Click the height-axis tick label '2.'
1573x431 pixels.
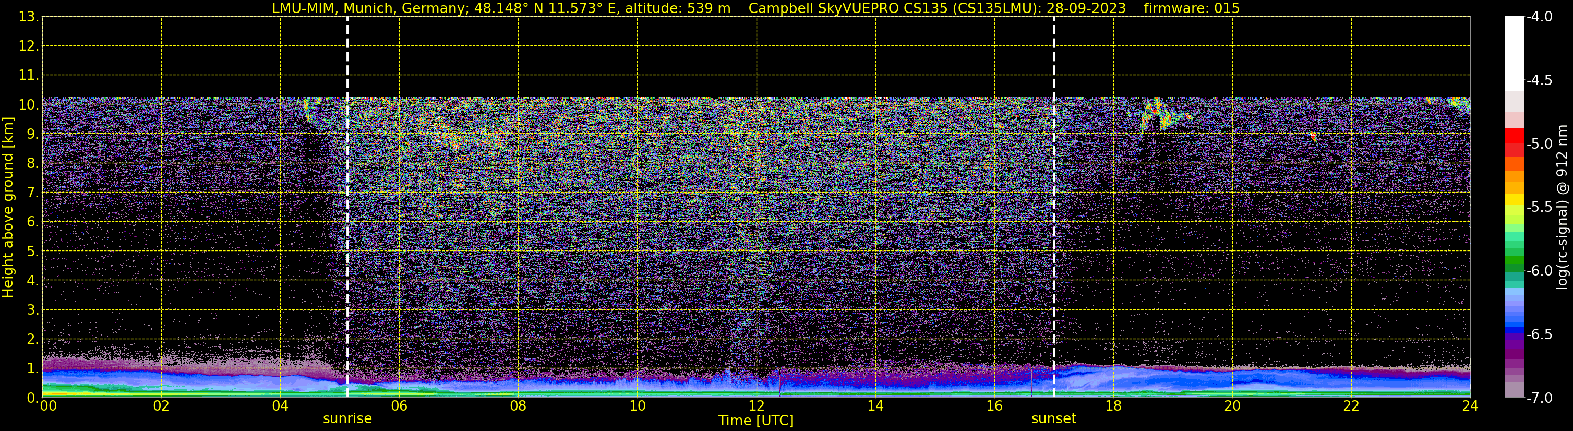[33, 340]
